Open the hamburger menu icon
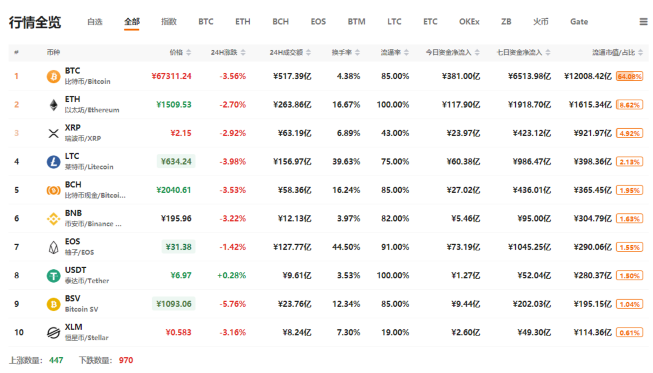The image size is (653, 373). pyautogui.click(x=644, y=22)
